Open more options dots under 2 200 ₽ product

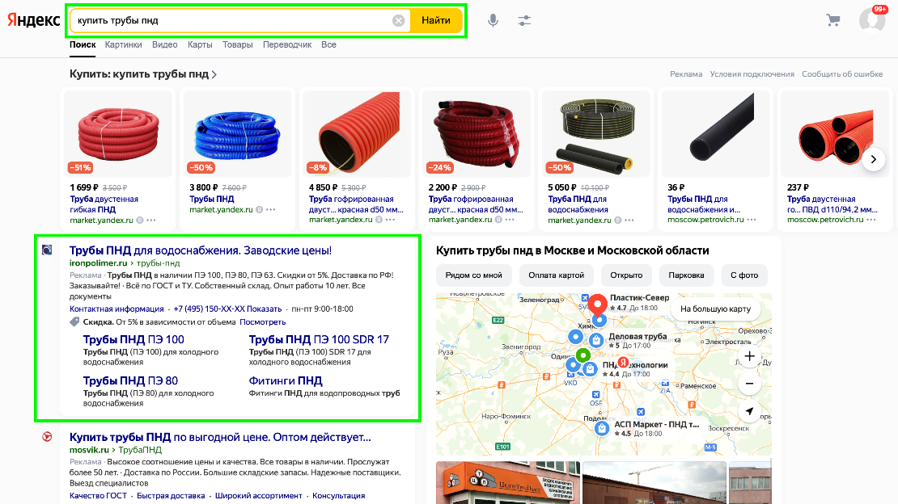[510, 220]
